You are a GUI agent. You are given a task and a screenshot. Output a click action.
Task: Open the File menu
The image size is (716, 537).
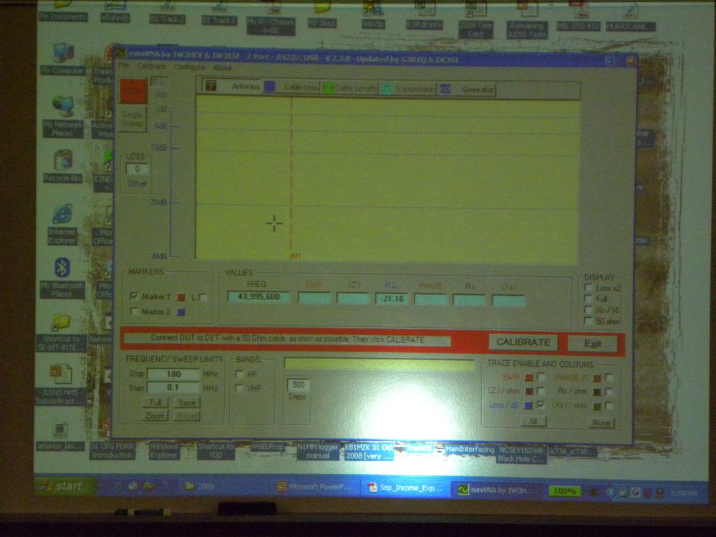point(124,66)
